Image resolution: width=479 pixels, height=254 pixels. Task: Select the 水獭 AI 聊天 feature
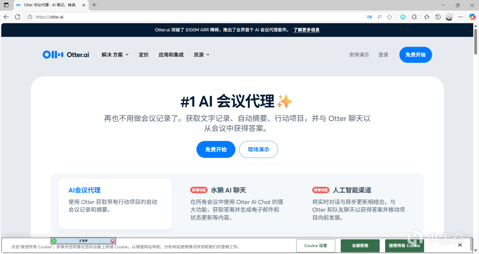[237, 203]
